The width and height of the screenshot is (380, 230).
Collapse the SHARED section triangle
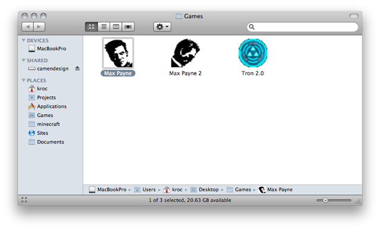pyautogui.click(x=24, y=60)
